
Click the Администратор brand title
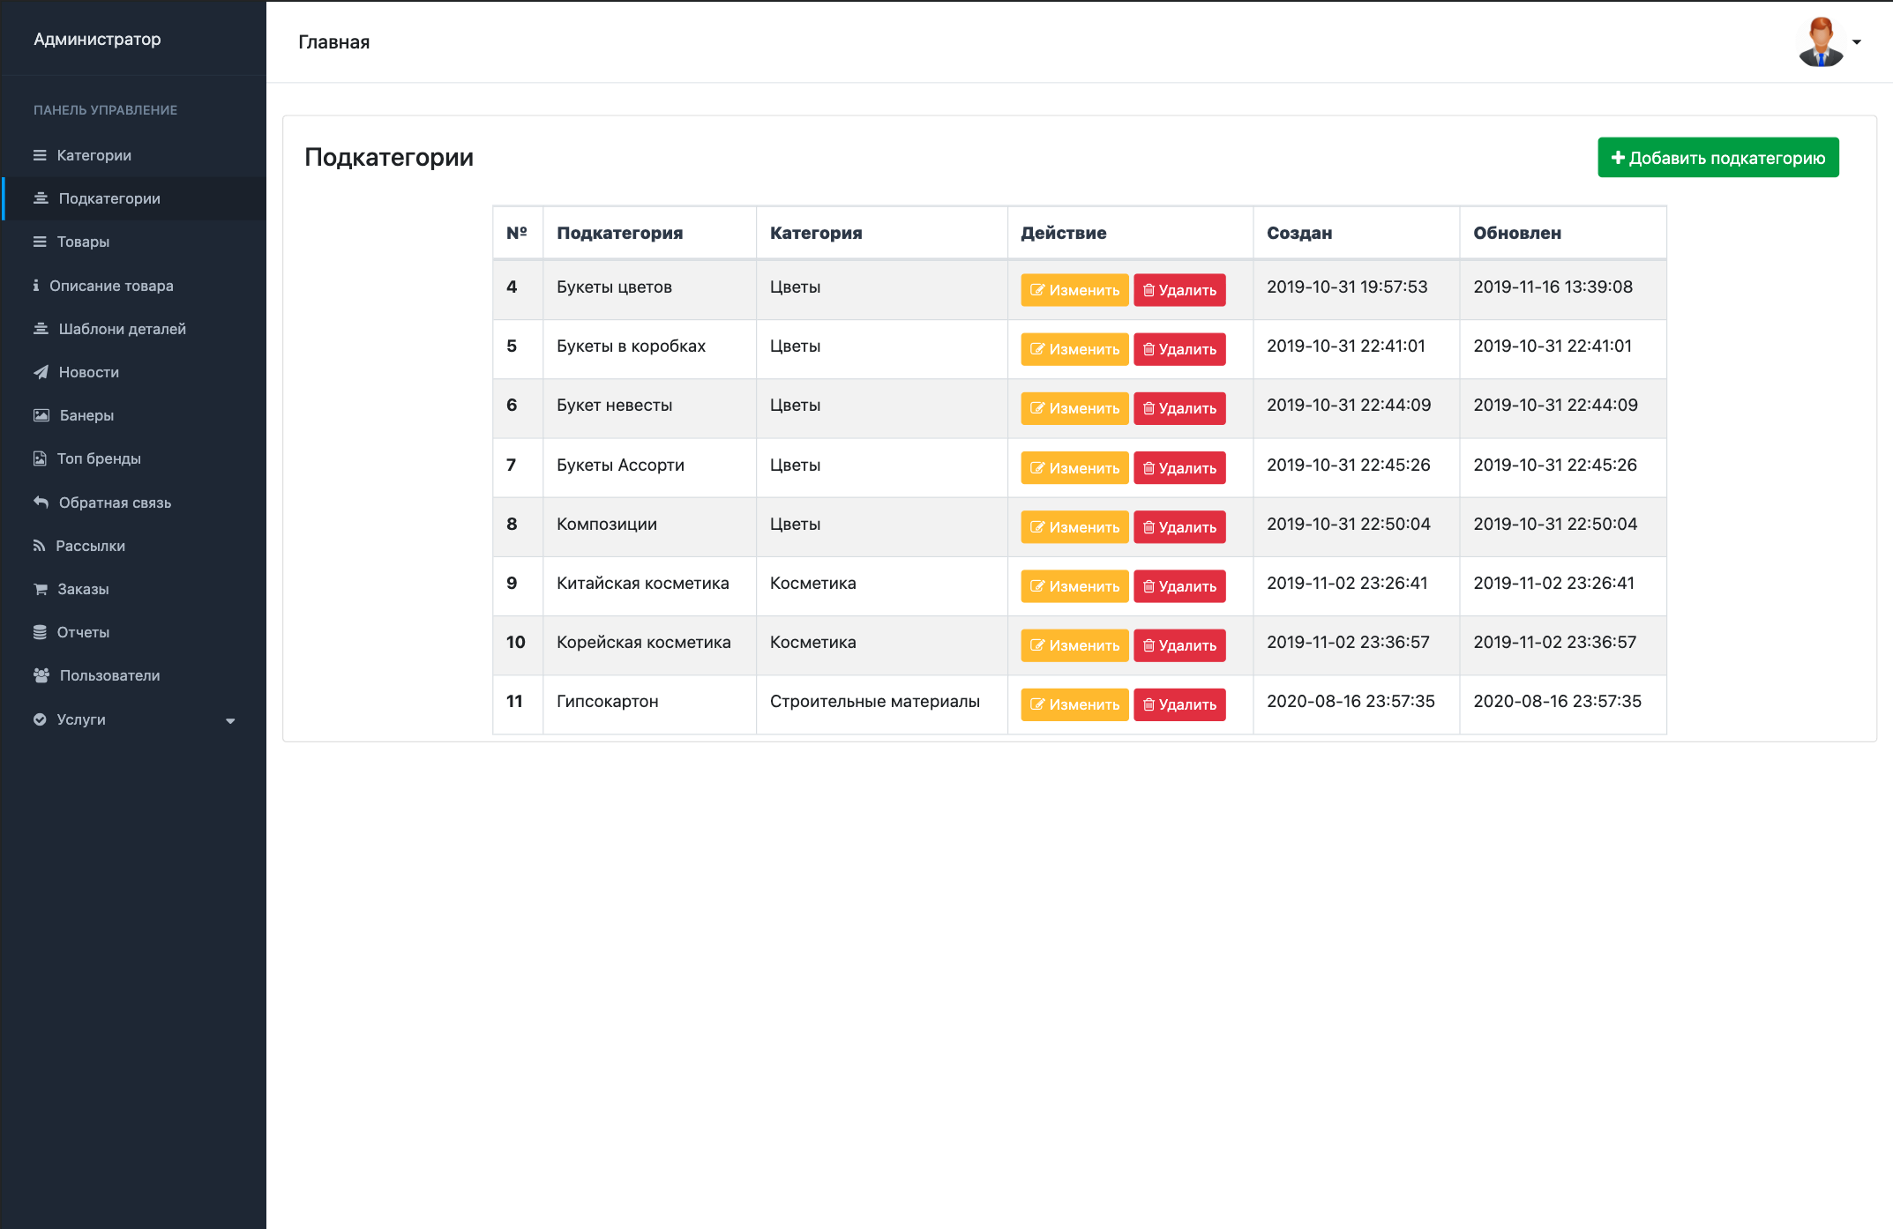(x=97, y=39)
